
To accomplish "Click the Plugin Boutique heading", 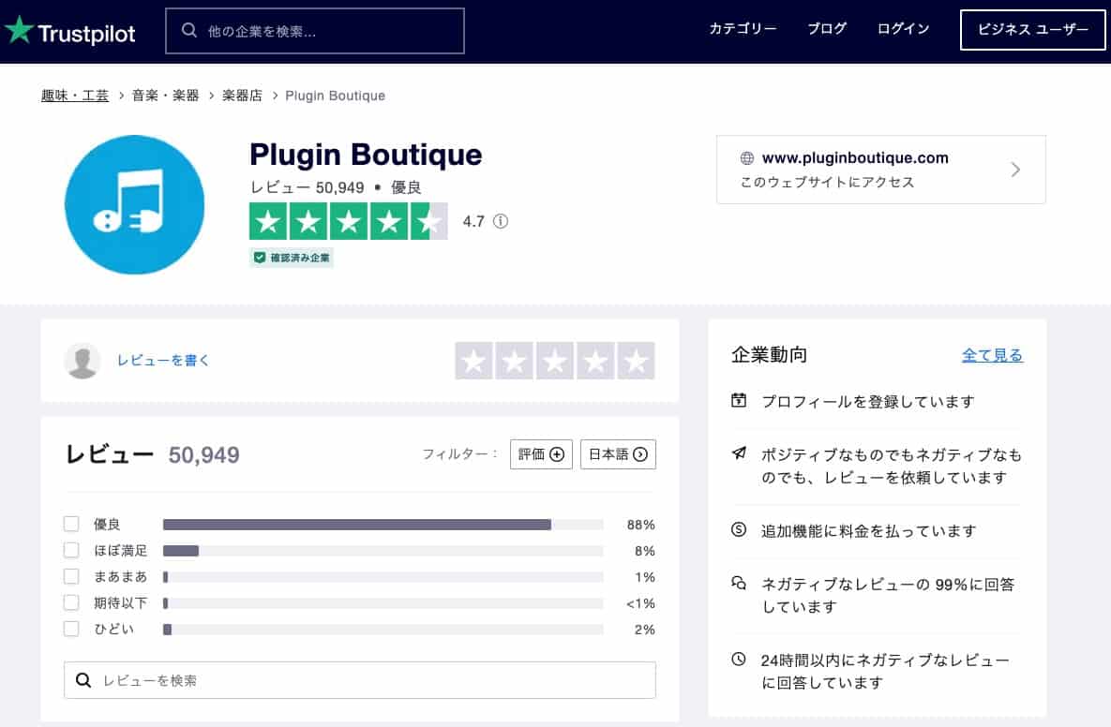I will 366,155.
